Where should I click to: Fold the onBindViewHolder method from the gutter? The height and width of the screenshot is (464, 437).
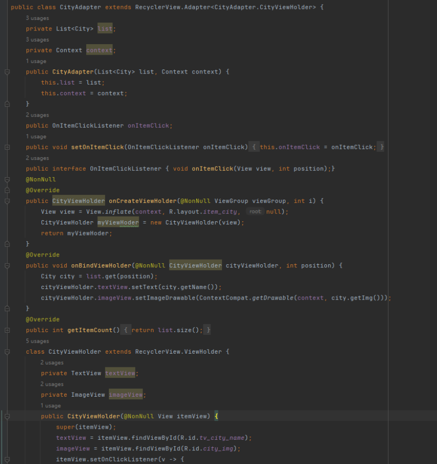7,266
